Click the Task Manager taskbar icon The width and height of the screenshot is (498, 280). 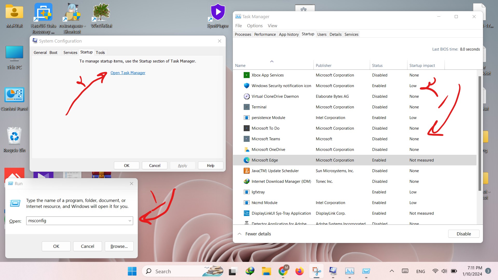coord(350,271)
